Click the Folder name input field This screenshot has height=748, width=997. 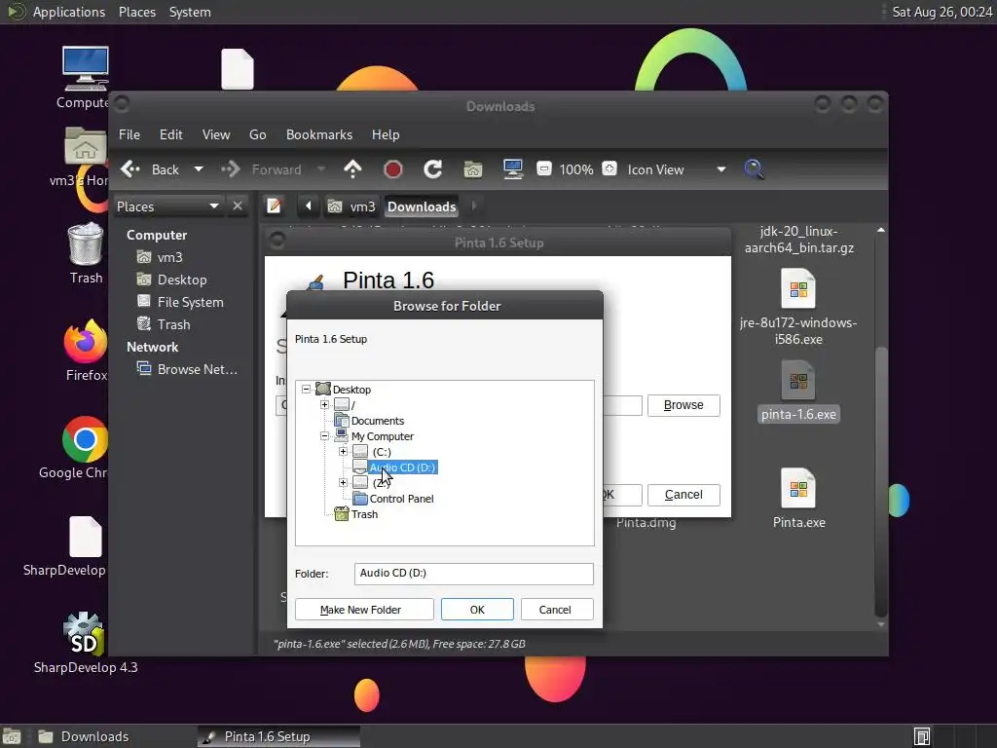click(474, 574)
